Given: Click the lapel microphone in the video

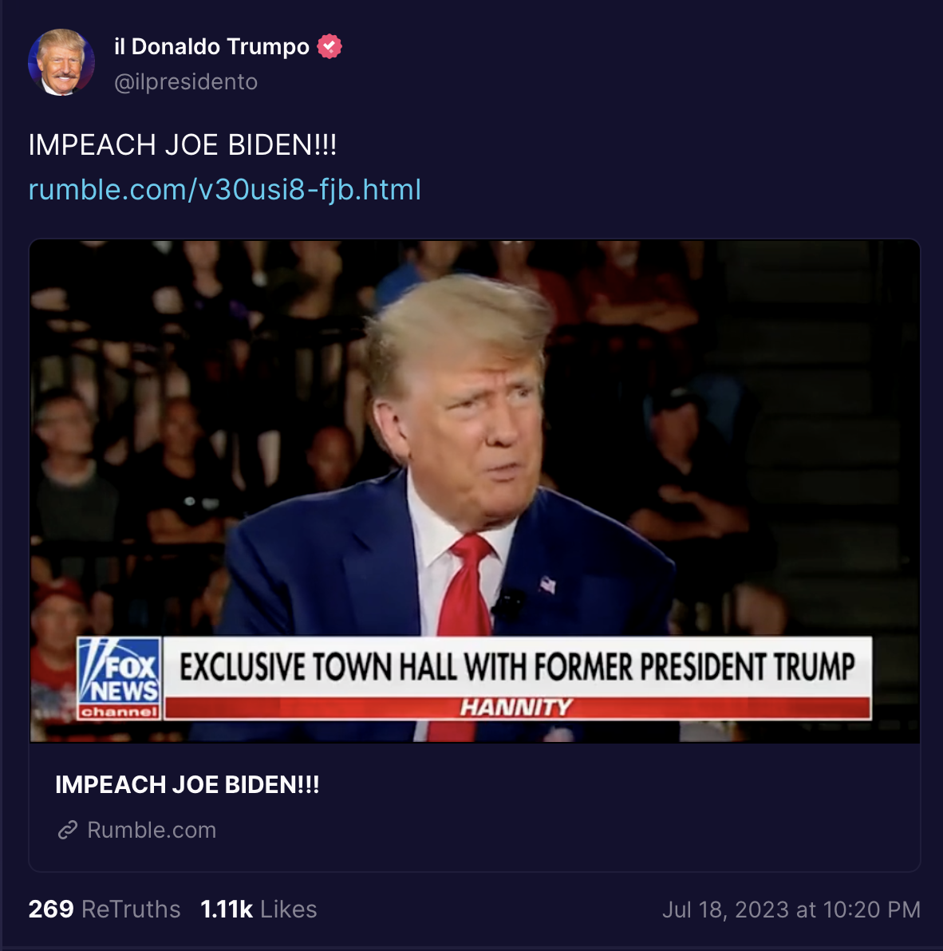Looking at the screenshot, I should [508, 603].
